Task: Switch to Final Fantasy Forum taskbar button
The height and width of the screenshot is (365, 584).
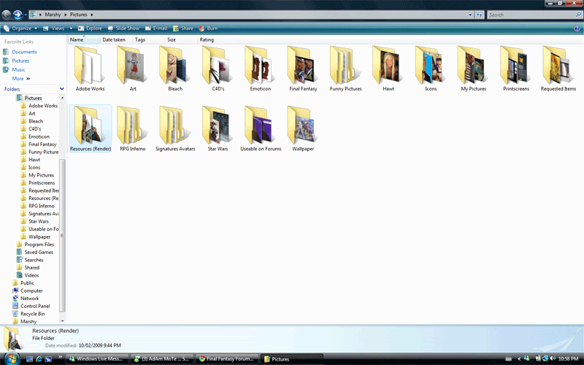Action: coord(227,359)
